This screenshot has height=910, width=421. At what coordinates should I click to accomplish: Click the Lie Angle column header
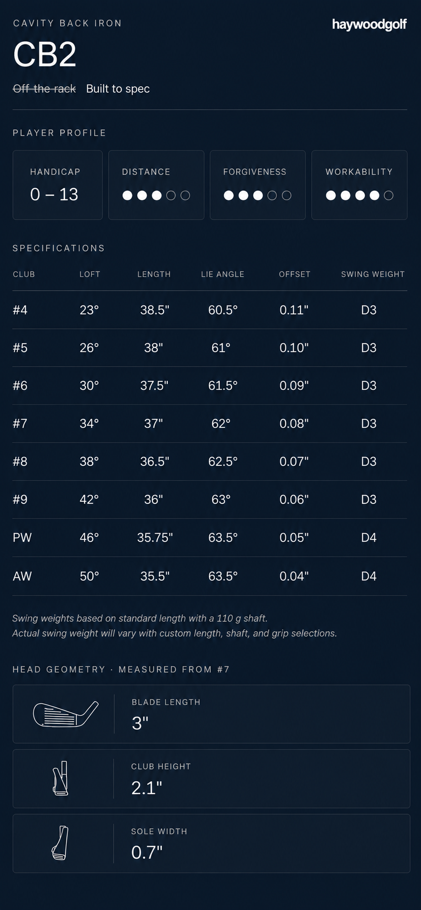pyautogui.click(x=223, y=274)
